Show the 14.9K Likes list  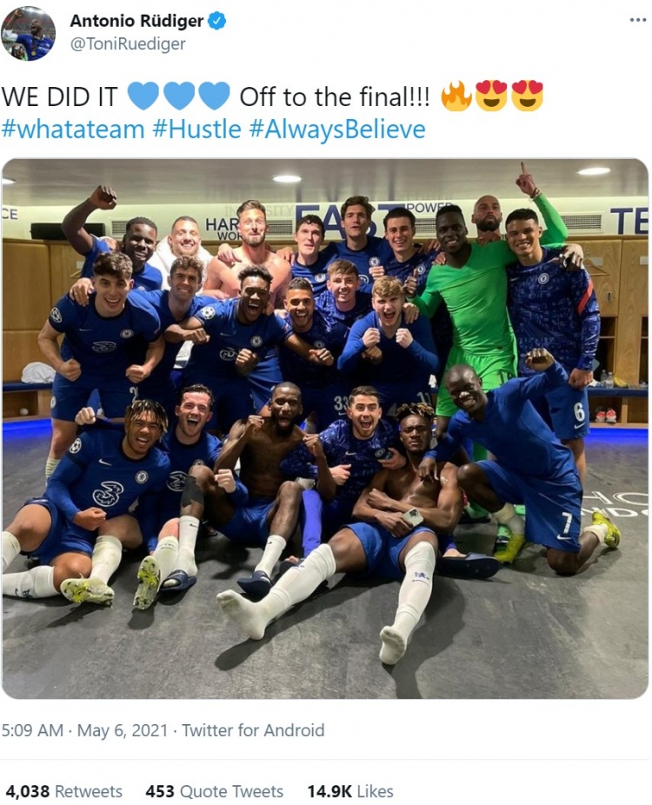point(350,791)
